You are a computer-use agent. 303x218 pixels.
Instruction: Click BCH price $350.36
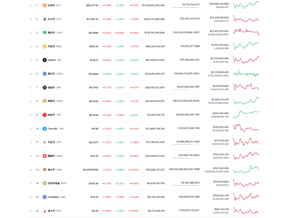pos(93,183)
